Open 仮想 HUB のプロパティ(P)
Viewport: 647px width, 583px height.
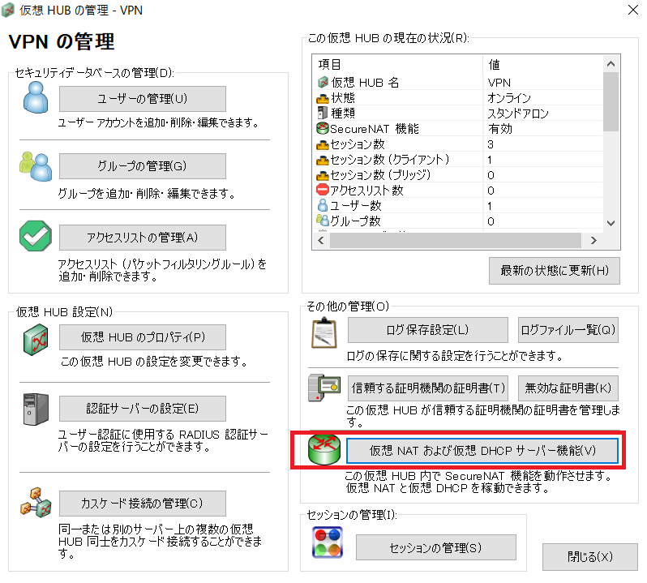pyautogui.click(x=143, y=337)
